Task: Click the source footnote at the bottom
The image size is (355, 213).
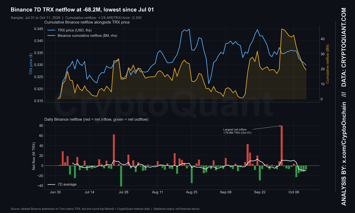Action: (105, 209)
